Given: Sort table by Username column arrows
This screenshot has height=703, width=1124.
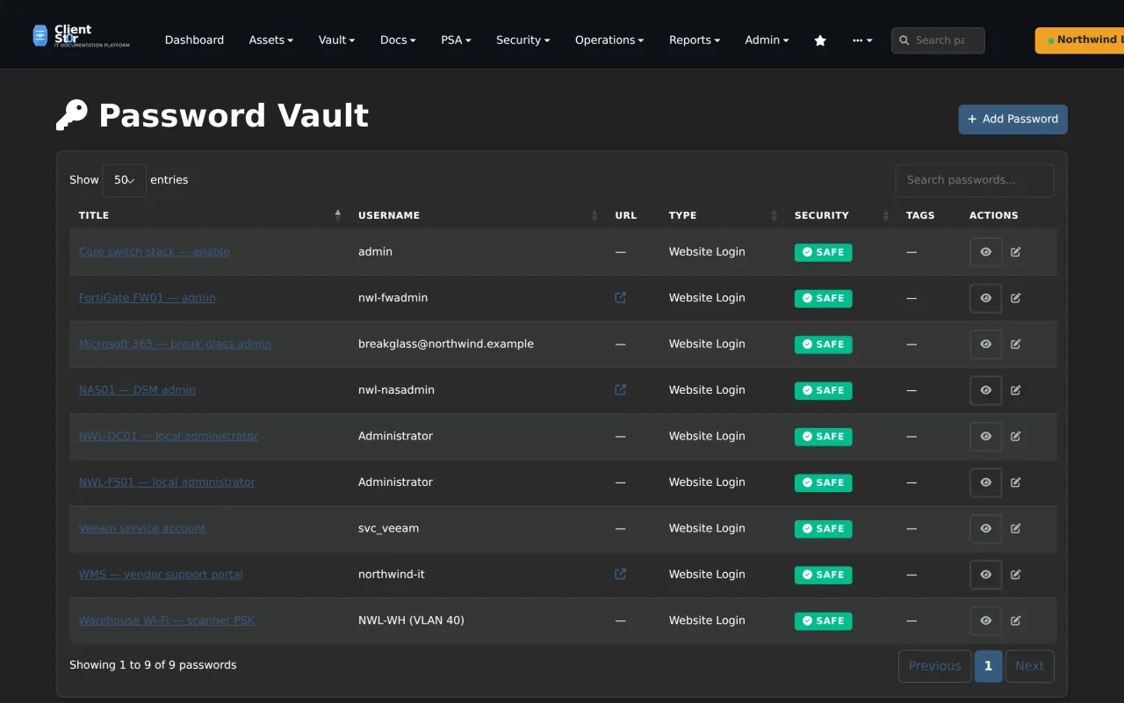Looking at the screenshot, I should [594, 215].
